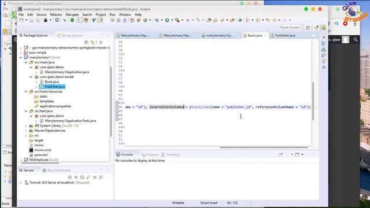Screen dimensions: 370x208
Task: Collapse the src/test/java folder
Action: point(26,111)
